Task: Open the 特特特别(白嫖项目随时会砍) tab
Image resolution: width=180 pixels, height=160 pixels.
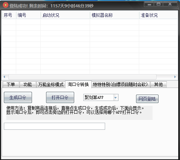Action: click(x=121, y=84)
